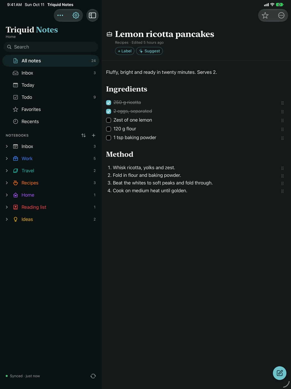Click the Travel notebook icon
This screenshot has width=291, height=389.
16,171
